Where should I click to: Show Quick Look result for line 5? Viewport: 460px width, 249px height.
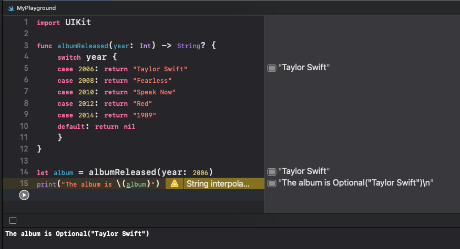tap(272, 68)
